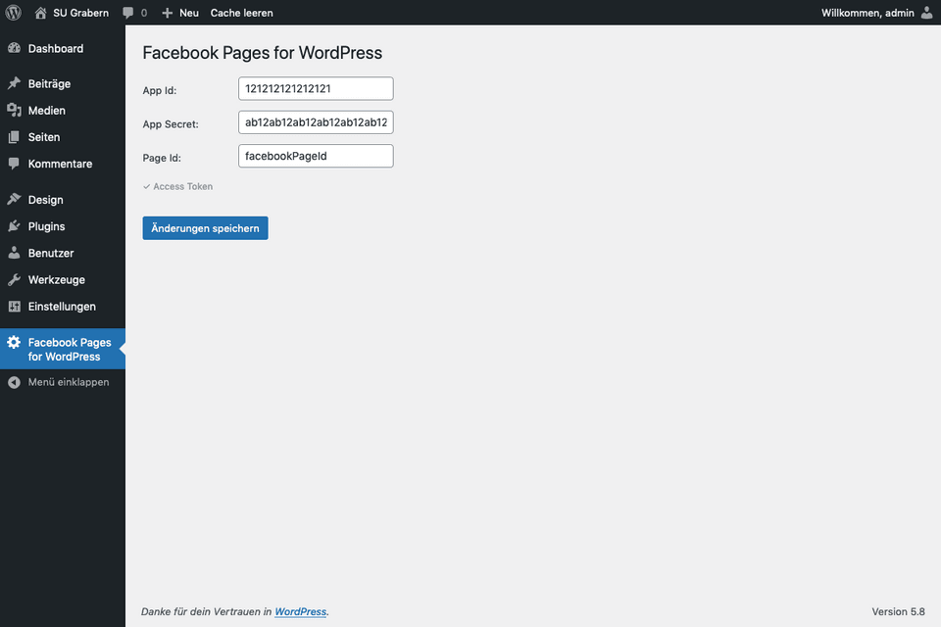Image resolution: width=941 pixels, height=627 pixels.
Task: Click into the App Secret field
Action: pyautogui.click(x=316, y=122)
